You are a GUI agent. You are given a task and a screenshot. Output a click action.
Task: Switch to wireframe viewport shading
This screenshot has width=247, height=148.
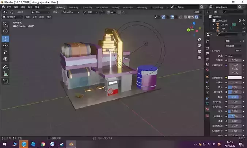186,17
